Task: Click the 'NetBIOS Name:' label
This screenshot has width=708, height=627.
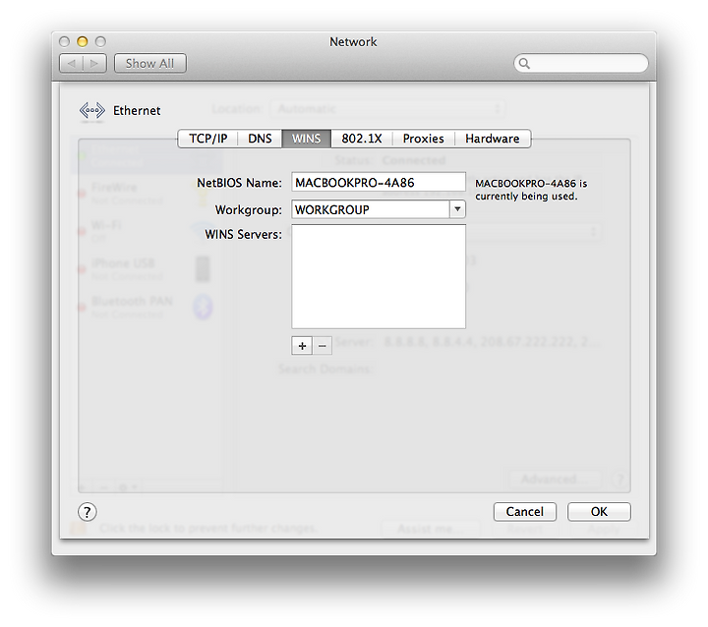Action: (239, 183)
